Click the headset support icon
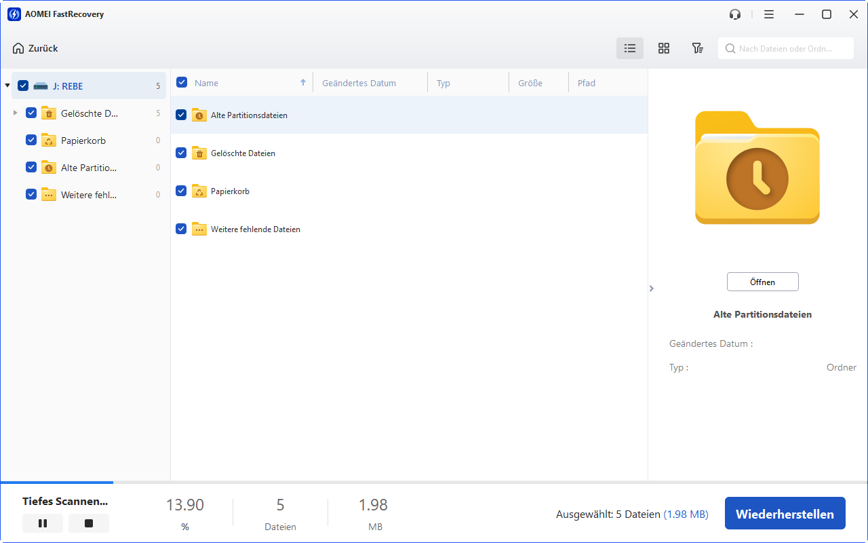The height and width of the screenshot is (543, 868). coord(735,14)
